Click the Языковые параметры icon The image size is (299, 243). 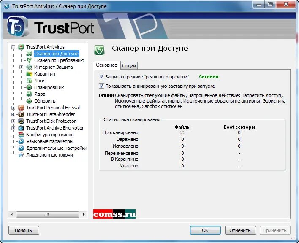click(x=21, y=141)
